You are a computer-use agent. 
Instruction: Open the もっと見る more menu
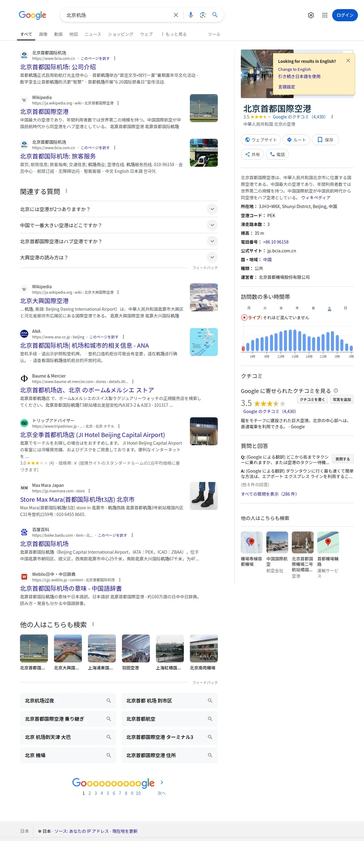(174, 34)
